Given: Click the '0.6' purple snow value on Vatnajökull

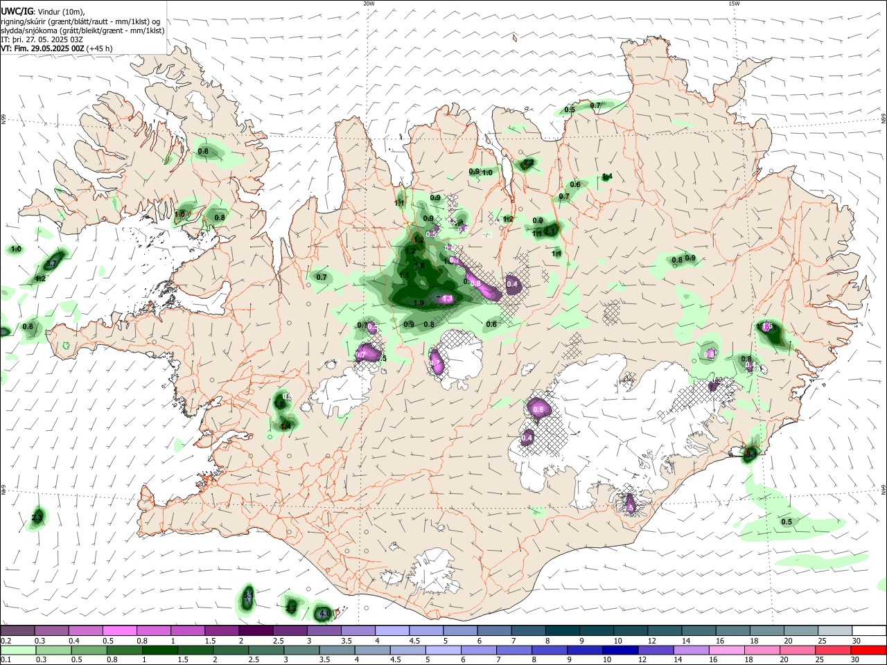Looking at the screenshot, I should click(x=539, y=409).
